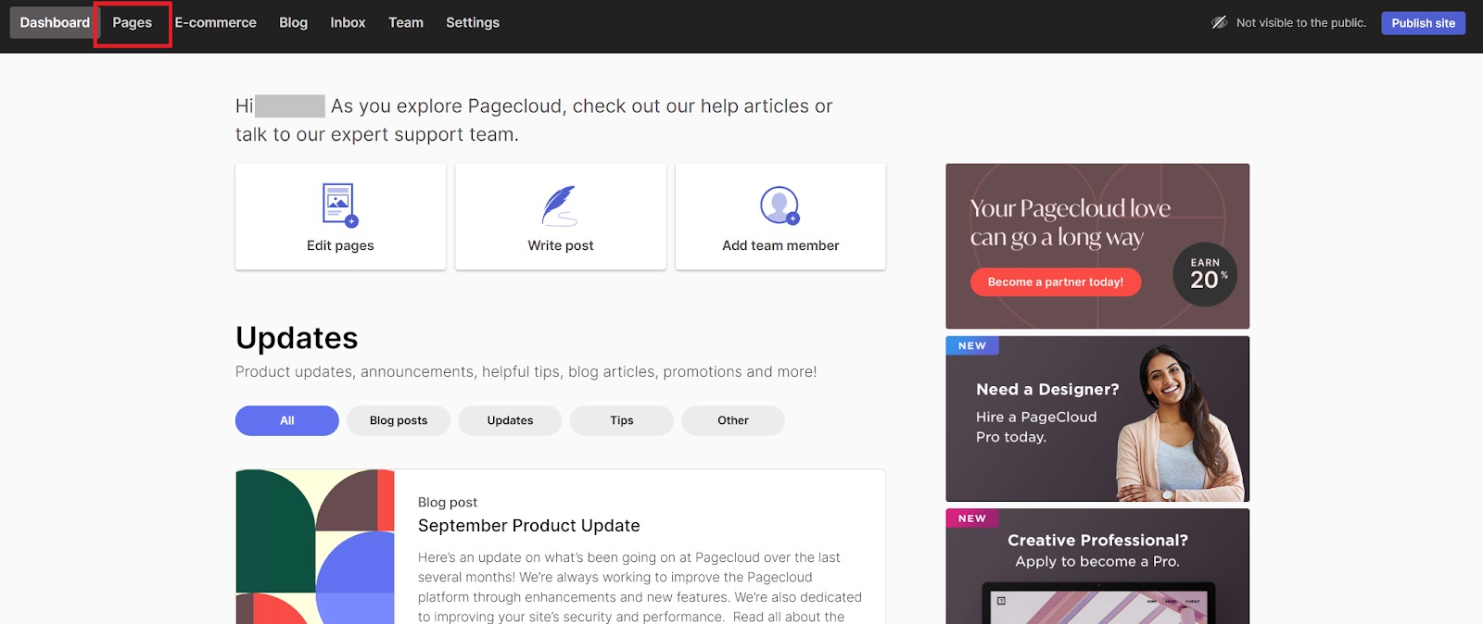Filter updates by Blog posts
The height and width of the screenshot is (624, 1483).
[x=399, y=420]
